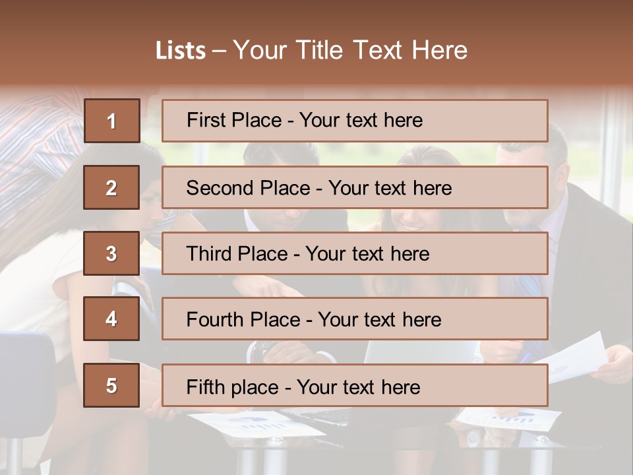The image size is (633, 475).
Task: Click the Fourth Place text box
Action: [x=355, y=319]
